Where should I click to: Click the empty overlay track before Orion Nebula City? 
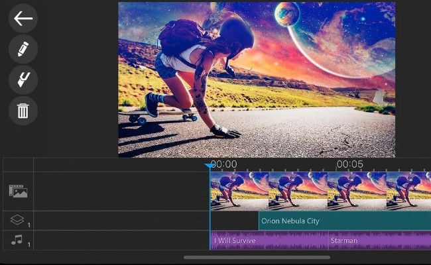(234, 221)
